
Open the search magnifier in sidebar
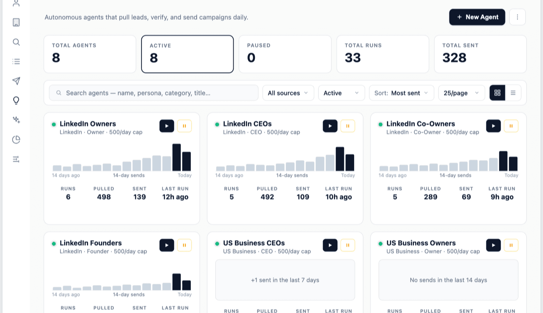(16, 42)
